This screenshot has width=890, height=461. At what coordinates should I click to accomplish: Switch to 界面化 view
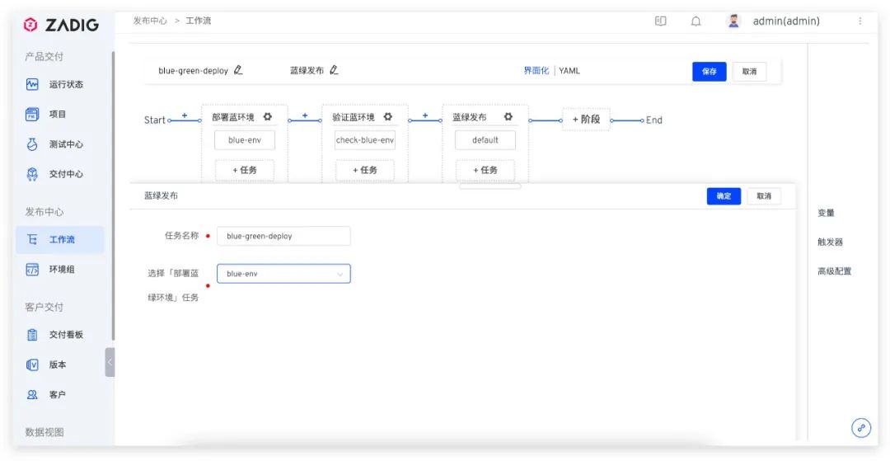[x=536, y=71]
